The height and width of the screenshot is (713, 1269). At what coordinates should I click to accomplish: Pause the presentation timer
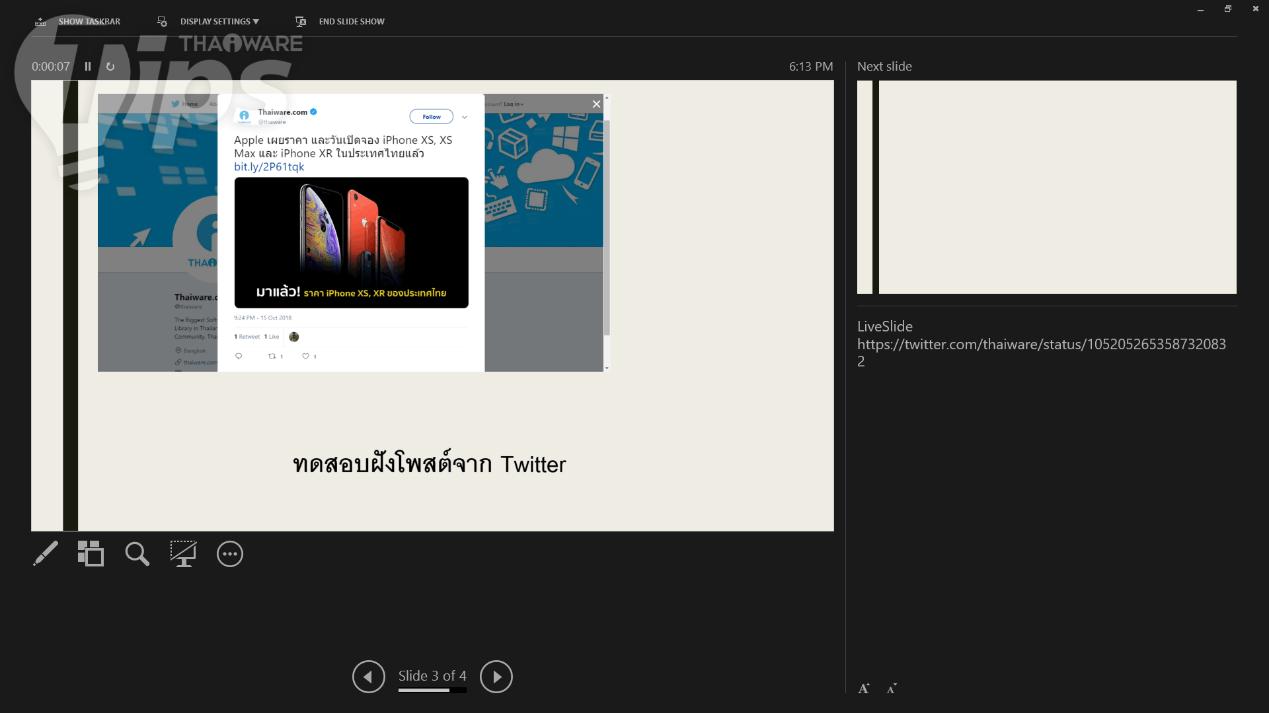(88, 67)
